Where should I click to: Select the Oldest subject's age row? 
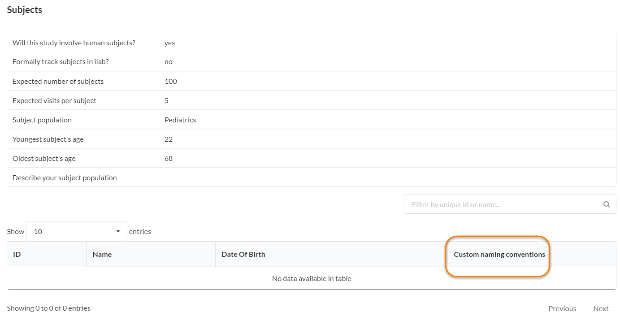coord(44,158)
